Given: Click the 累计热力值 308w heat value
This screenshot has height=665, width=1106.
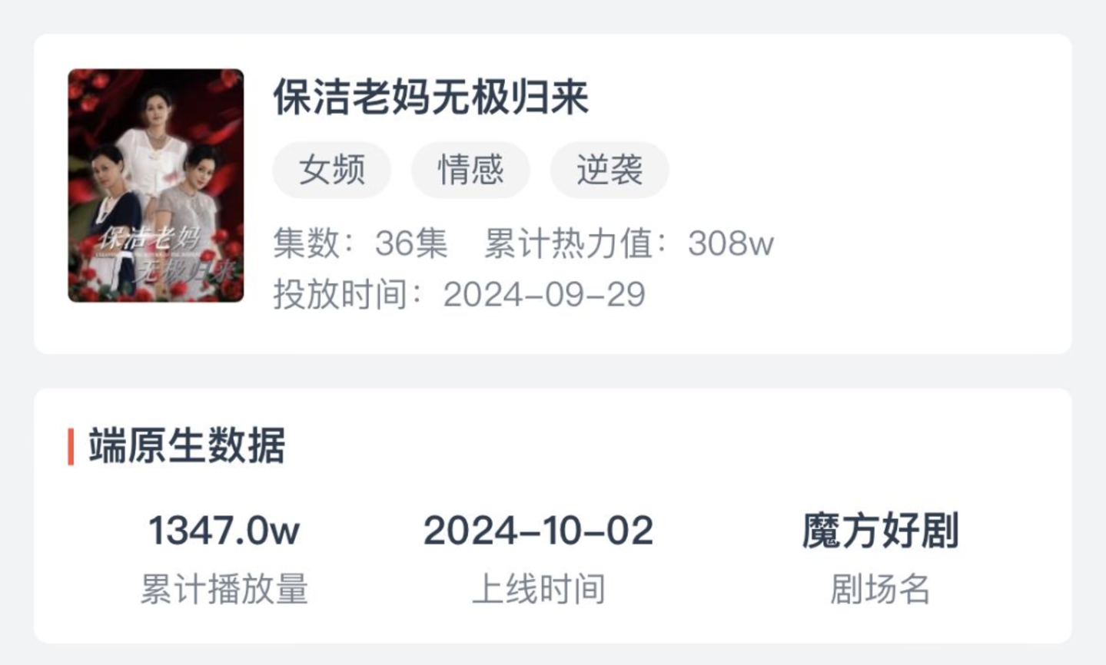Looking at the screenshot, I should (629, 243).
